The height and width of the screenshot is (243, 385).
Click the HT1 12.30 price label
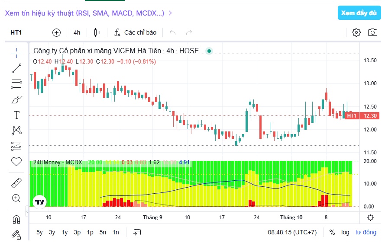point(362,115)
